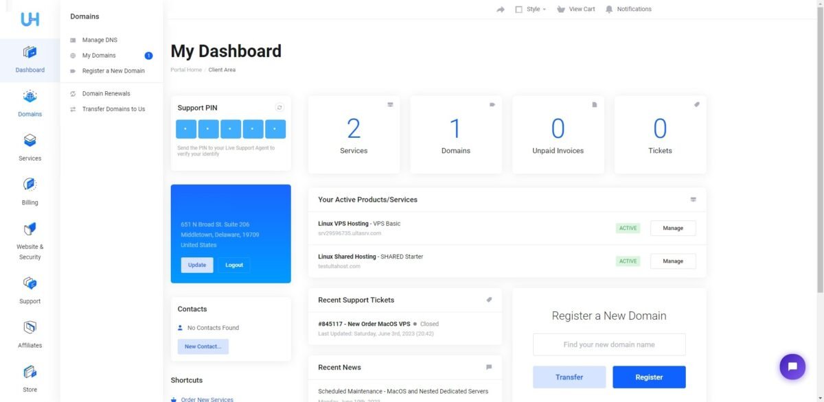Click the share arrow icon in top bar
The width and height of the screenshot is (824, 402).
click(501, 10)
